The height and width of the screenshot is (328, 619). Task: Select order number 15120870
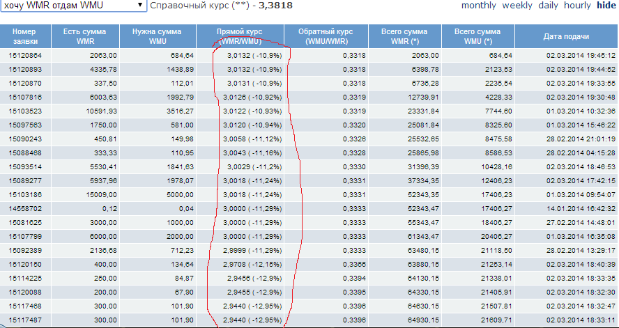tap(25, 83)
